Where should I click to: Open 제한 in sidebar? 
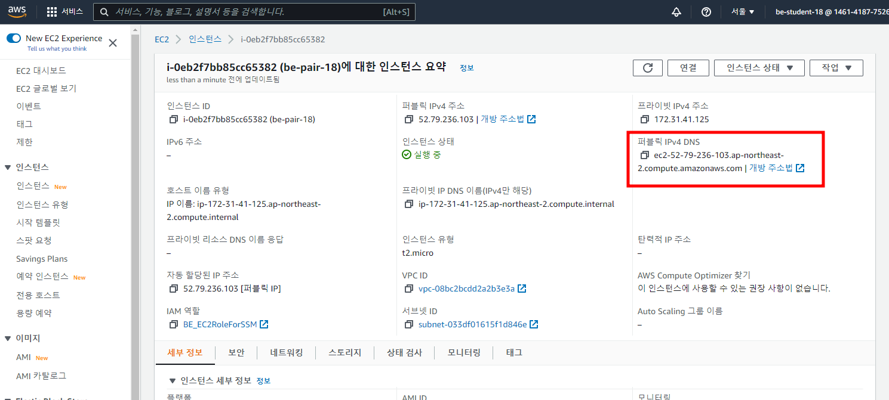coord(24,142)
